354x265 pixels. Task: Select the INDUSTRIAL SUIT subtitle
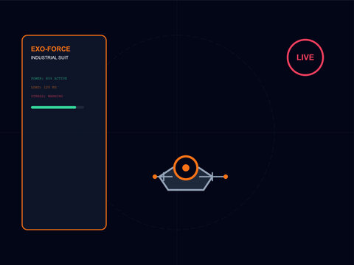[x=49, y=57]
